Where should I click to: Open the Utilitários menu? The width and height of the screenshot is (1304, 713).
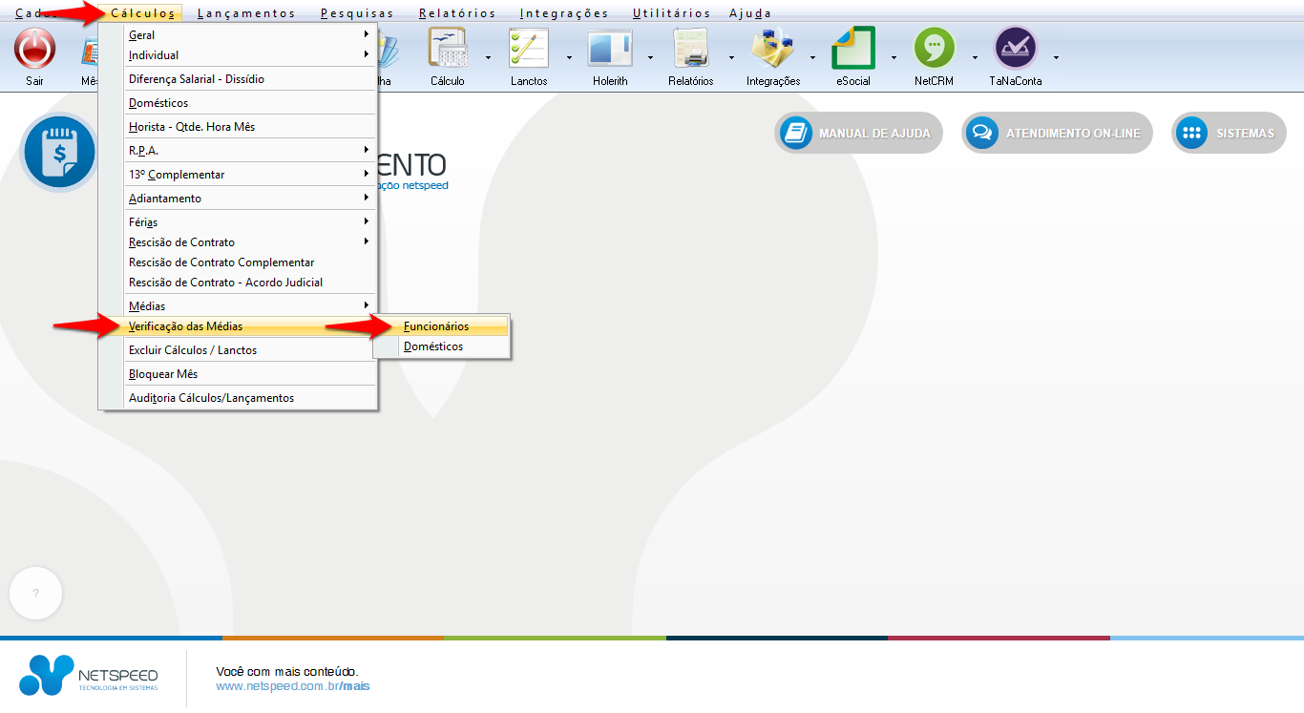click(671, 13)
